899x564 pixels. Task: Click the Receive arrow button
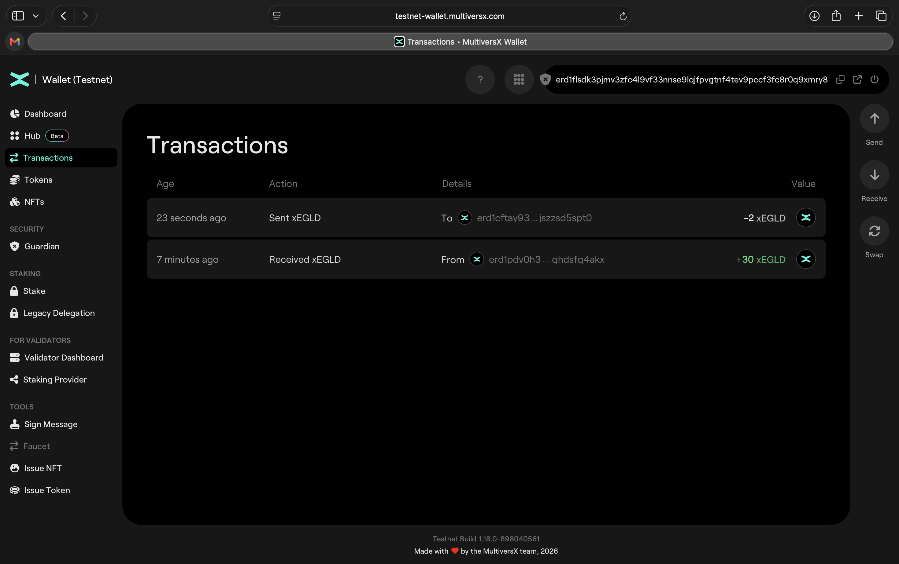click(x=874, y=175)
